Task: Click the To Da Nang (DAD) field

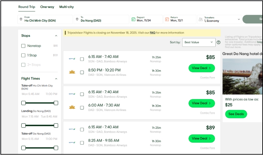Action: (x=101, y=19)
